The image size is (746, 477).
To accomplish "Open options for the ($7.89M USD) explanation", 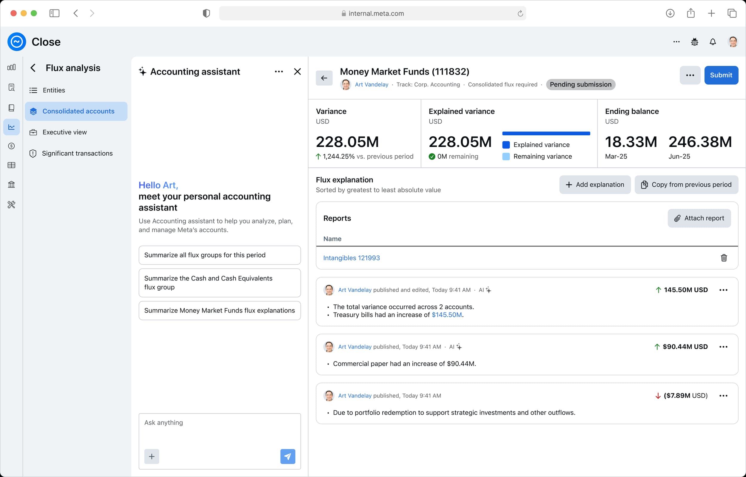I will coord(723,396).
